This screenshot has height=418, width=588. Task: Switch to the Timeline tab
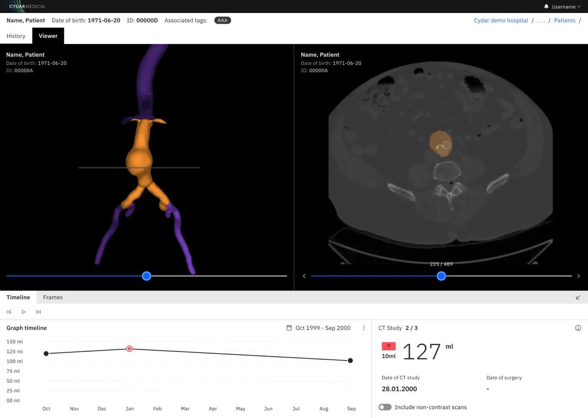coord(18,297)
